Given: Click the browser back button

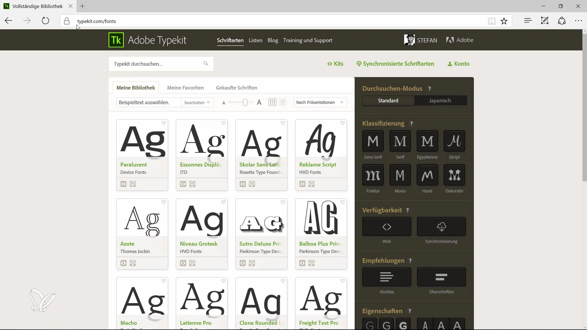Looking at the screenshot, I should (9, 21).
